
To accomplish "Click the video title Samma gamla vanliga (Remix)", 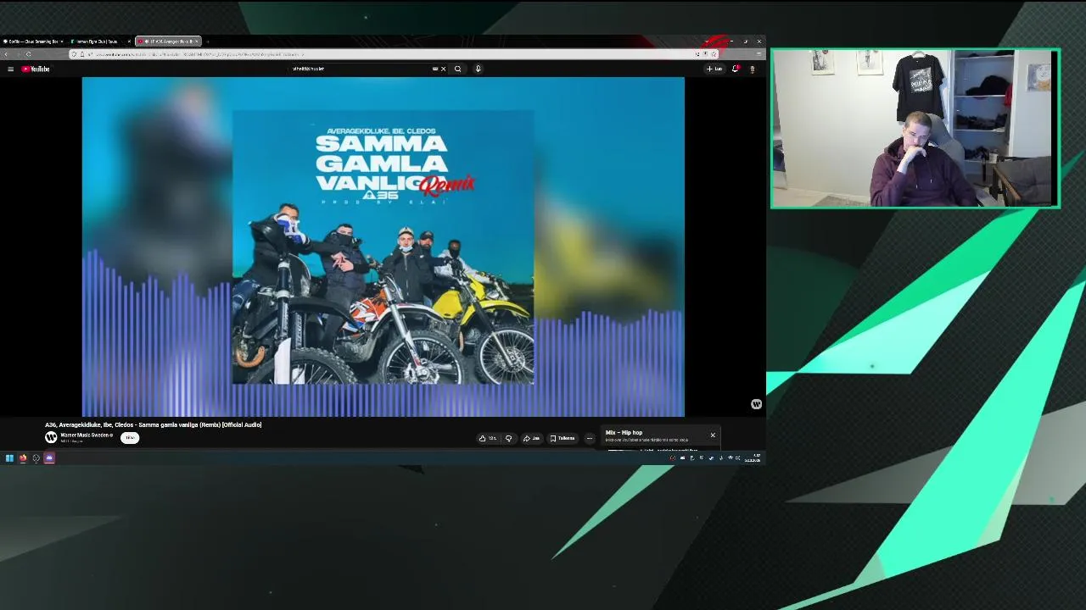I will tap(154, 424).
